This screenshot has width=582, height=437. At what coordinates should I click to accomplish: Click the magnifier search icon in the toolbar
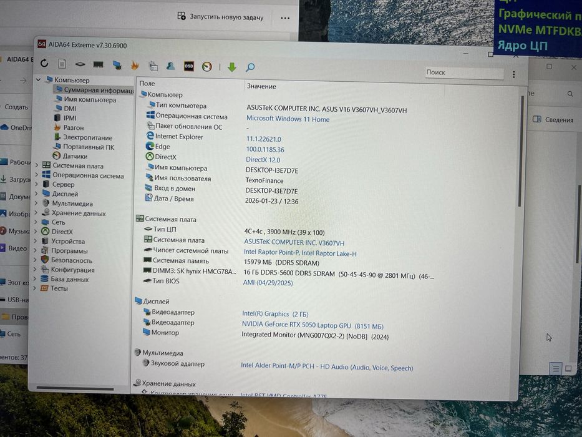click(x=250, y=67)
